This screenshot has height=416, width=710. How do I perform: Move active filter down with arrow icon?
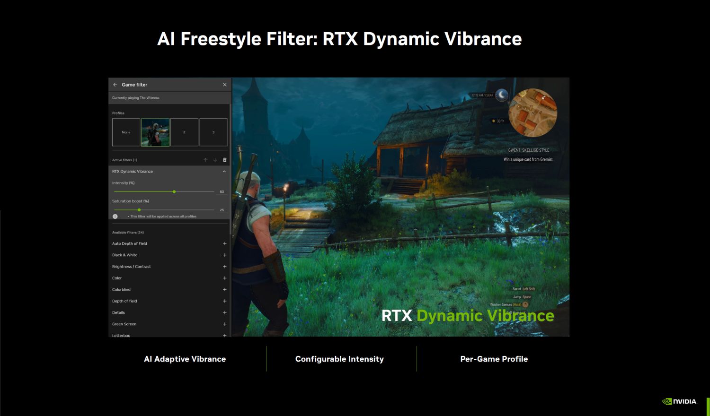click(215, 160)
